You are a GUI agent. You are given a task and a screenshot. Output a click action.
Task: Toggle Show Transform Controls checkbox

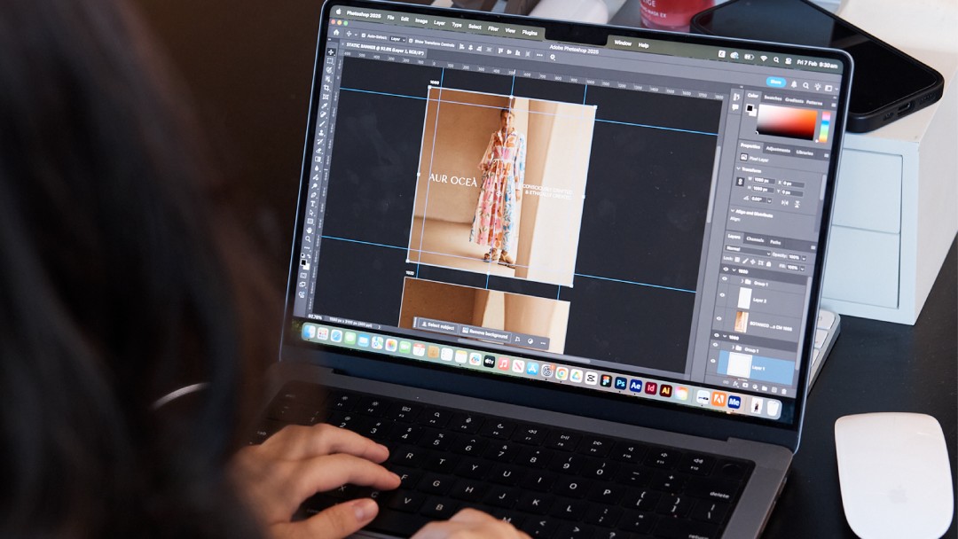click(411, 40)
